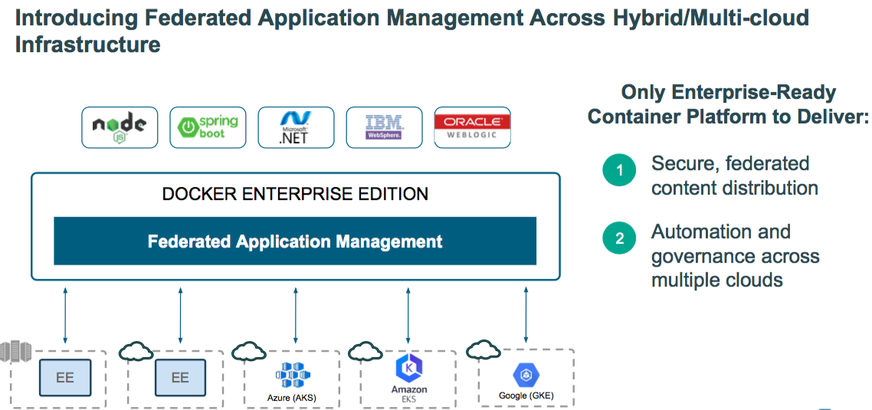Click the cloud icon above Google (GKE)
This screenshot has width=872, height=410.
point(484,349)
